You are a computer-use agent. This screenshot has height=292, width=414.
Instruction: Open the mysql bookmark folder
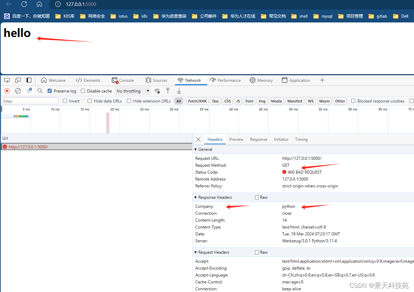(x=323, y=16)
